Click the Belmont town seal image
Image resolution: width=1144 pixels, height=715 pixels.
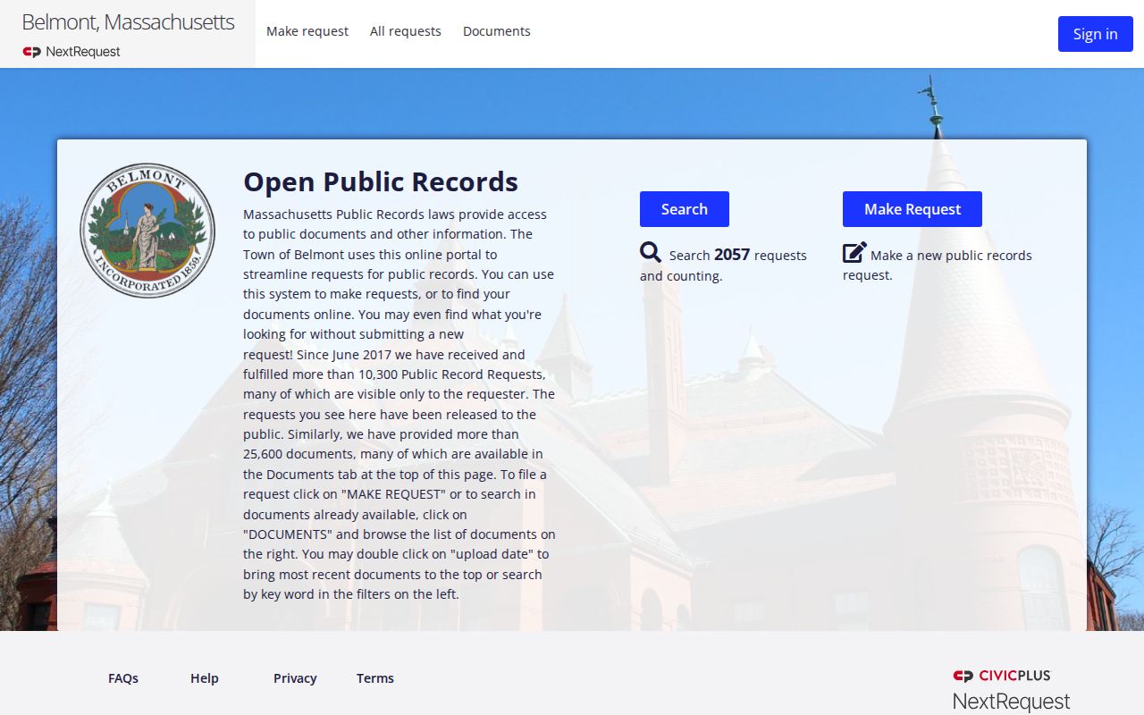point(147,231)
